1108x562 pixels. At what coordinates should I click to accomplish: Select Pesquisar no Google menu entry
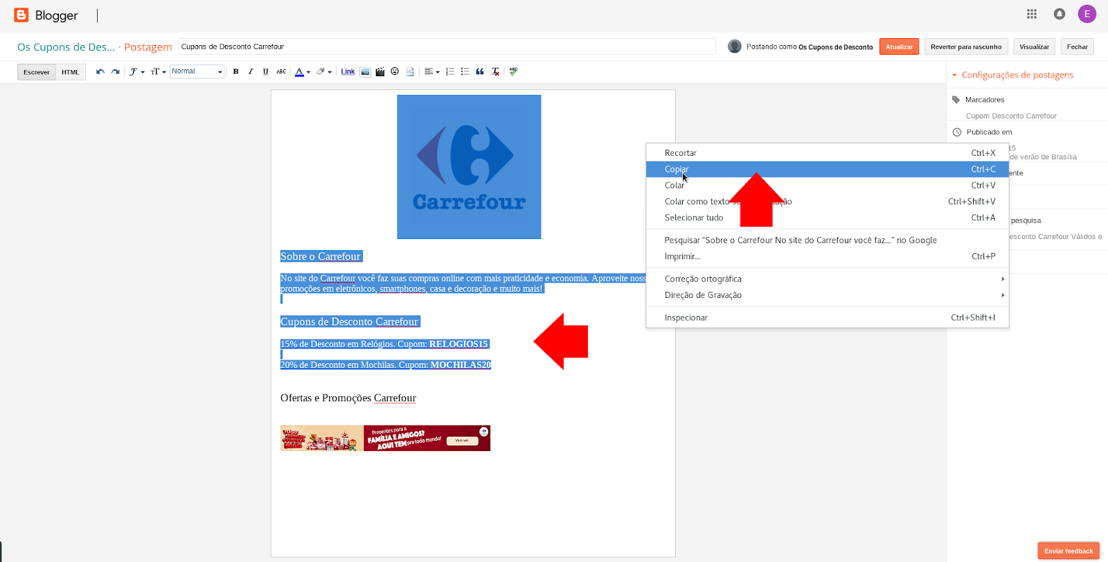(827, 240)
